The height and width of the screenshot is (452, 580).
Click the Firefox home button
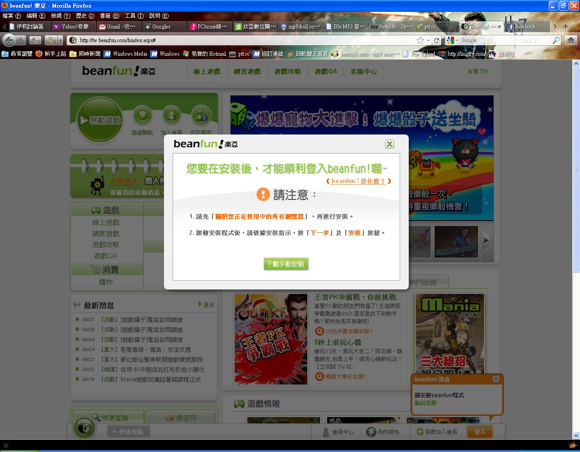coord(570,40)
